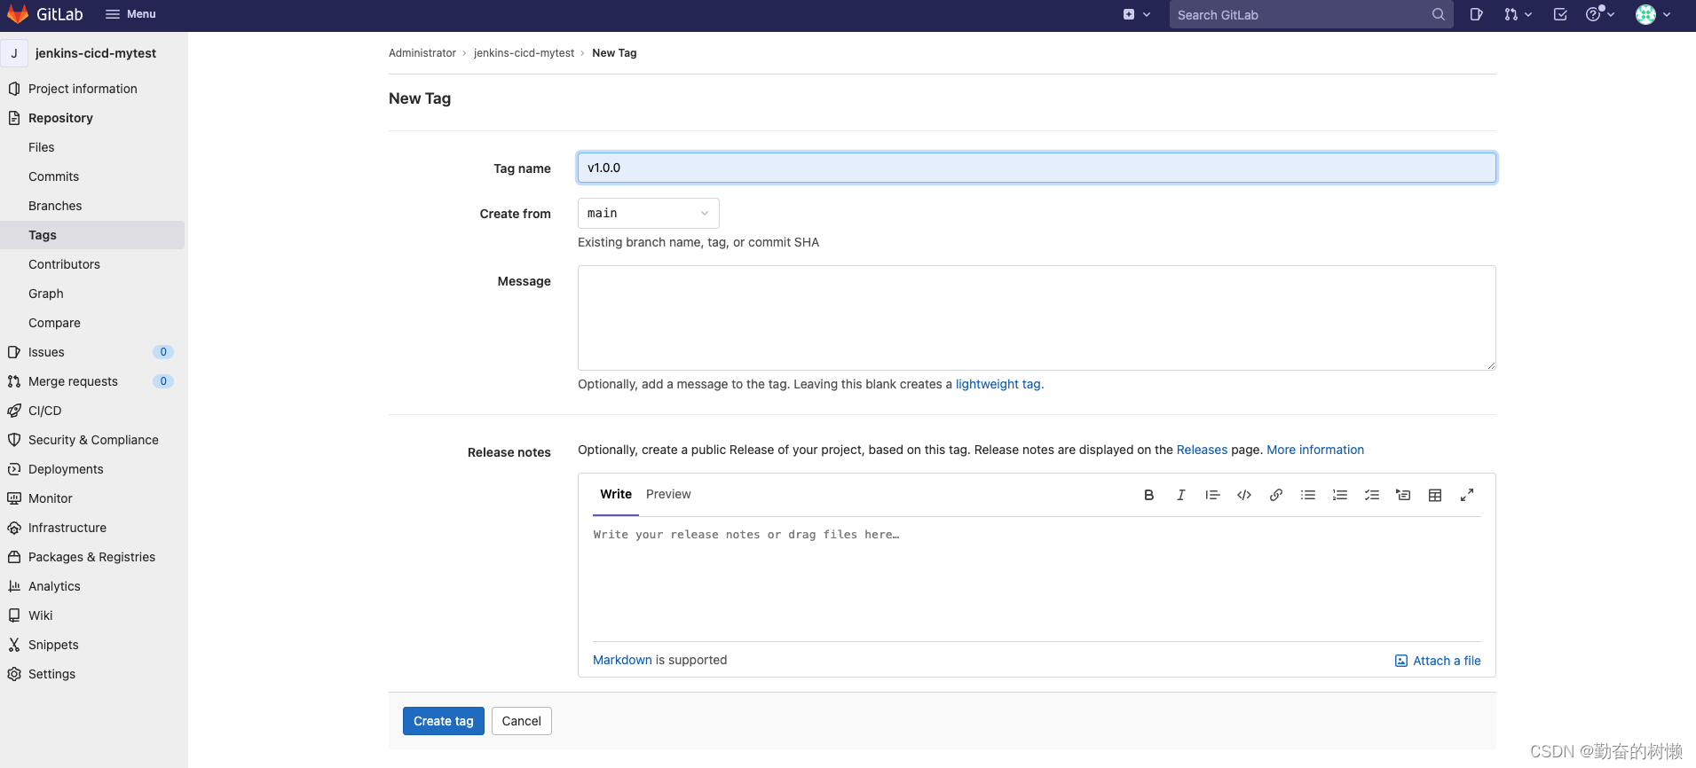Screen dimensions: 1696x768
Task: Open the Releases page link
Action: (x=1202, y=450)
